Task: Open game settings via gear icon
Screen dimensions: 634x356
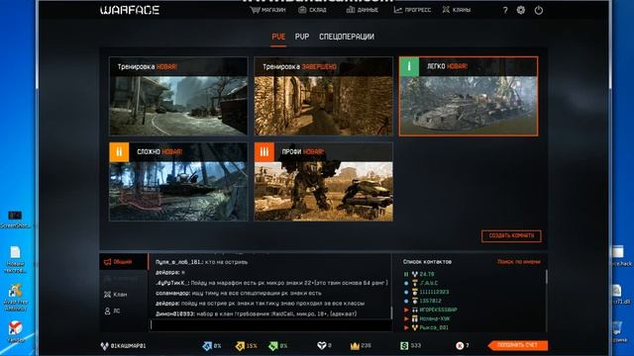Action: [x=521, y=10]
